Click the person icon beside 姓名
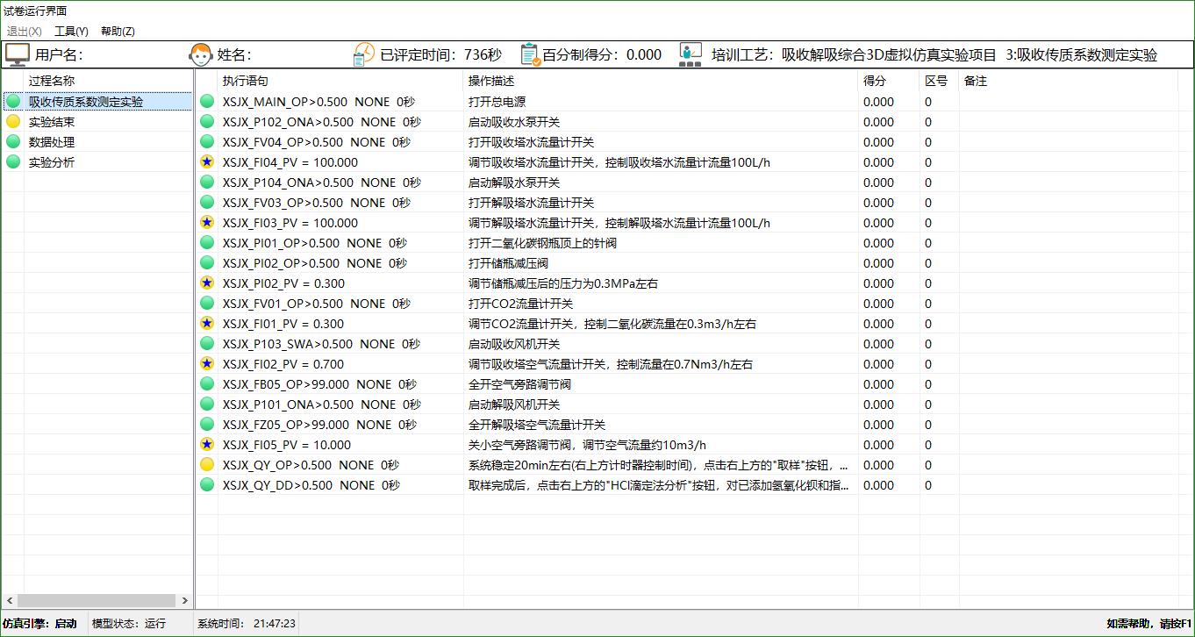The width and height of the screenshot is (1195, 637). click(x=200, y=54)
